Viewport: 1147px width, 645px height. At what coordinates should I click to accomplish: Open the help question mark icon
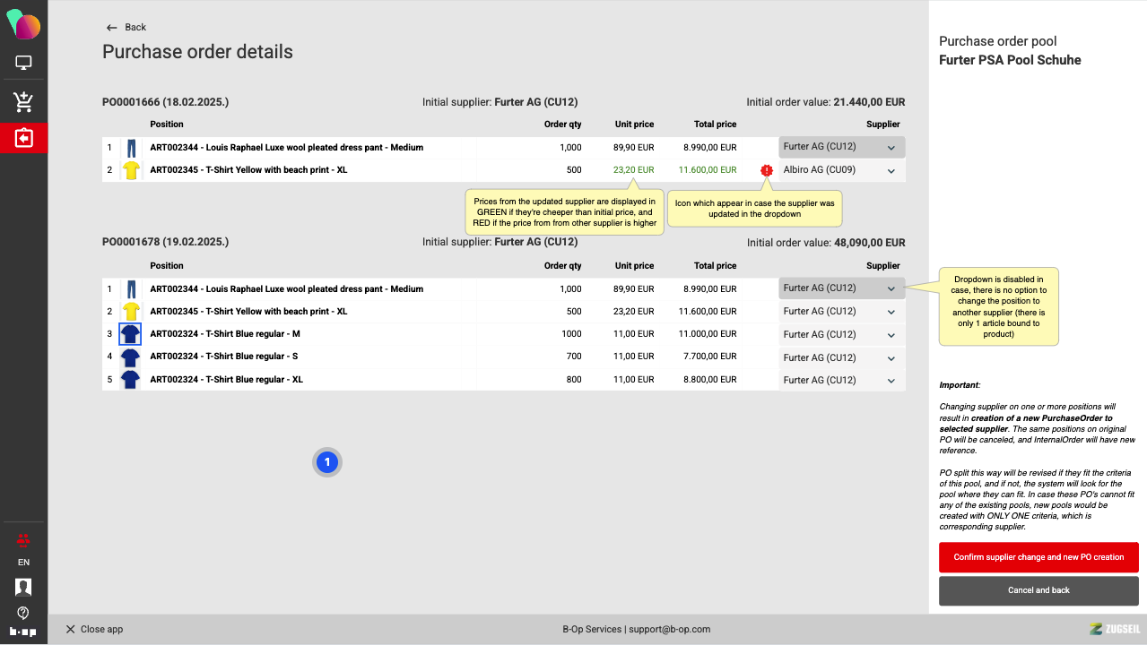coord(23,613)
